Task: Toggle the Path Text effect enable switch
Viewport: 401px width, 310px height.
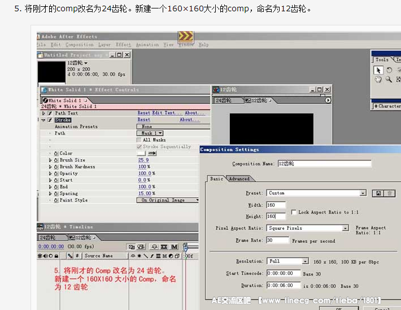Action: 50,113
